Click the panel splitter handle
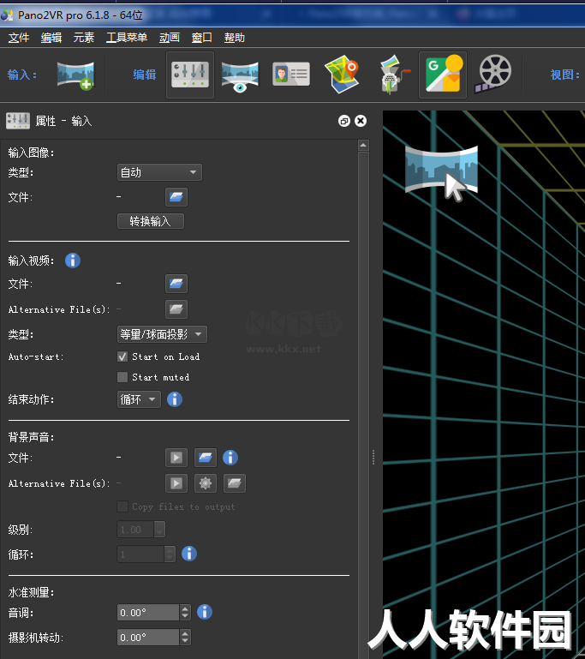Image resolution: width=585 pixels, height=659 pixels. [x=373, y=458]
